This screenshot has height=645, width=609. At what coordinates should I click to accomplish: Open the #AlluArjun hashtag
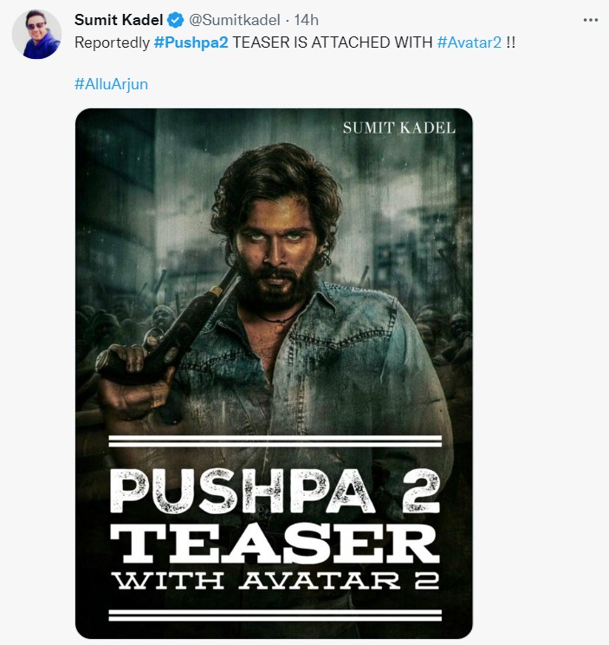(x=111, y=85)
